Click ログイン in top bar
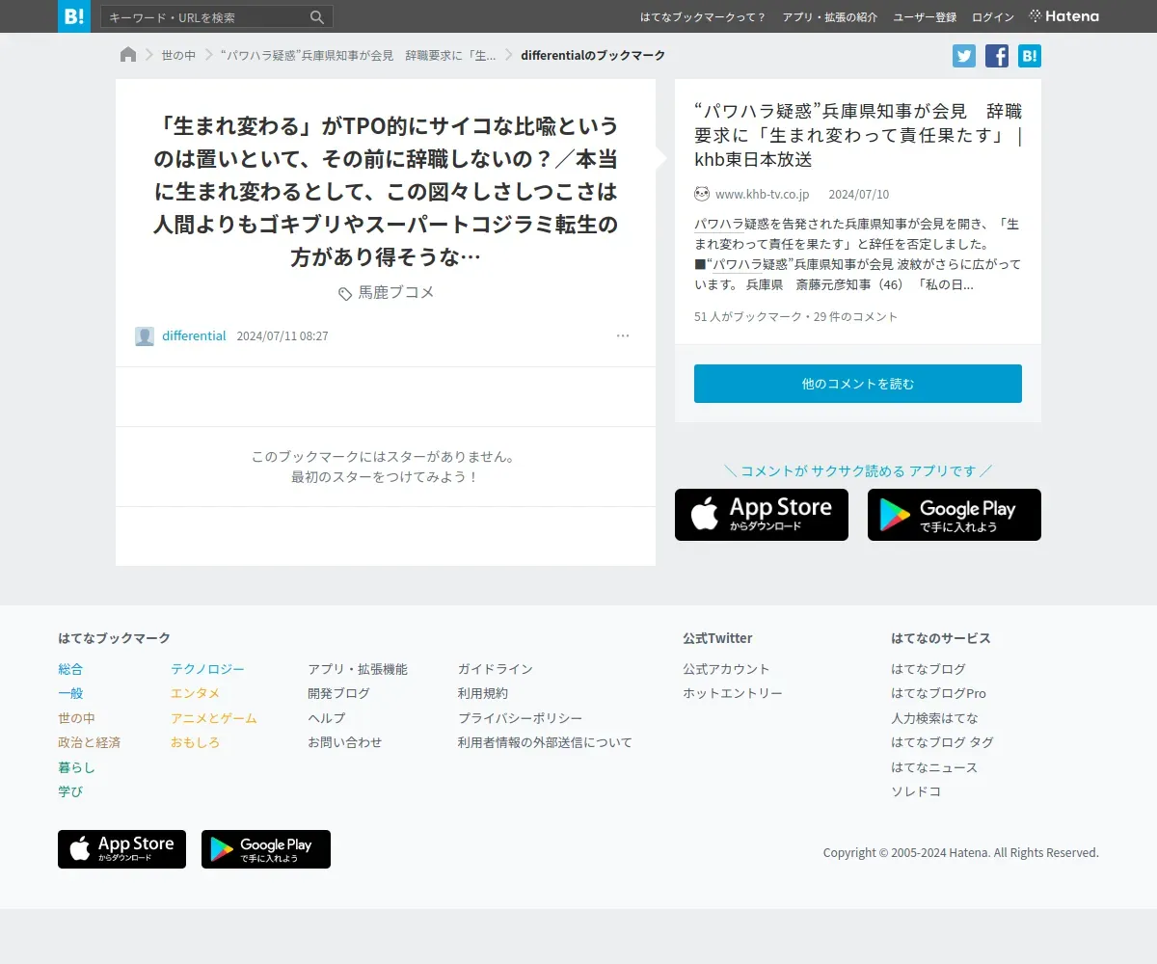Screen dimensions: 1157x964 pos(993,17)
